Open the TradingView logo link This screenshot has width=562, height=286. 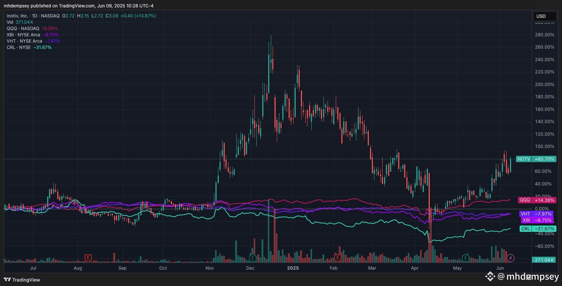click(x=22, y=280)
